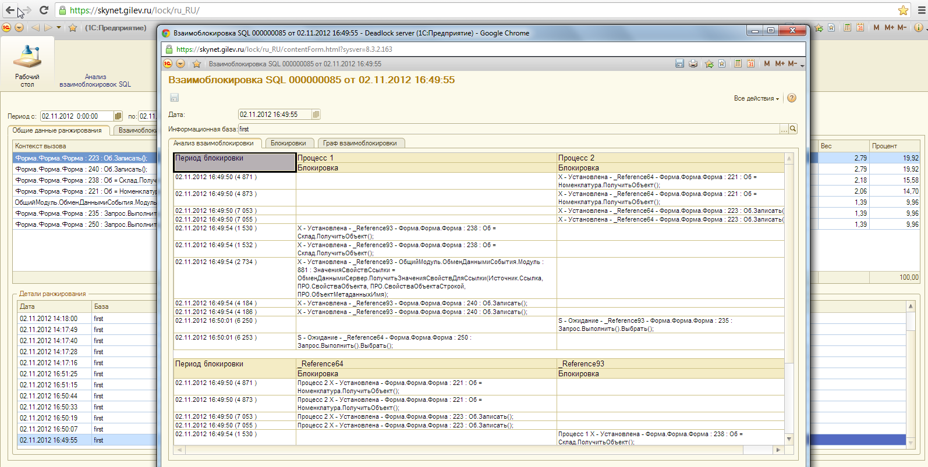The width and height of the screenshot is (928, 467).
Task: Focus the Дата field with 16:49:55 value
Action: click(x=275, y=115)
